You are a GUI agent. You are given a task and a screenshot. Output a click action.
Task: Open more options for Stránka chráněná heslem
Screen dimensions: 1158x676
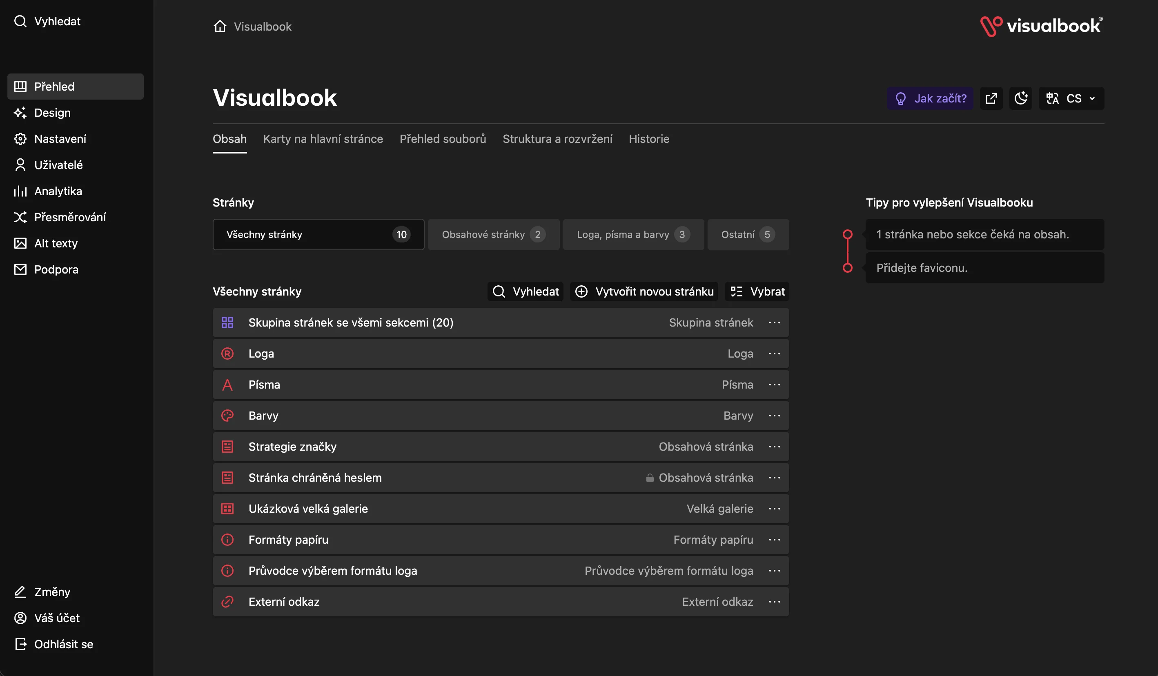(x=774, y=478)
